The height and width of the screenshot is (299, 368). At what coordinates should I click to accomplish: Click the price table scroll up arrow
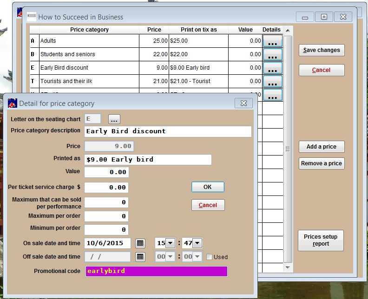coord(288,31)
